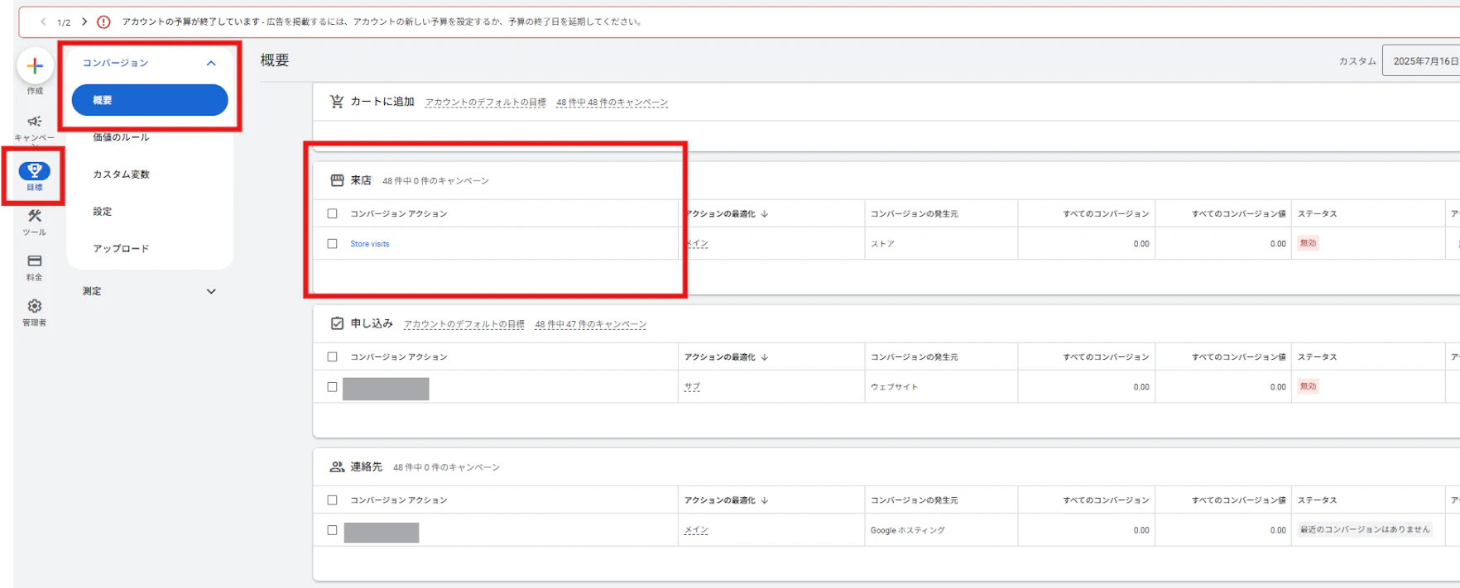Expand the 測定 section chevron
The width and height of the screenshot is (1460, 588).
pyautogui.click(x=211, y=292)
